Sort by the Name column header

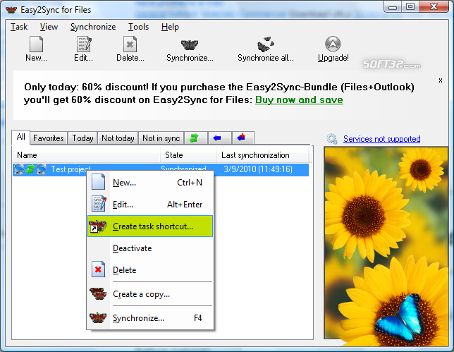pyautogui.click(x=87, y=155)
